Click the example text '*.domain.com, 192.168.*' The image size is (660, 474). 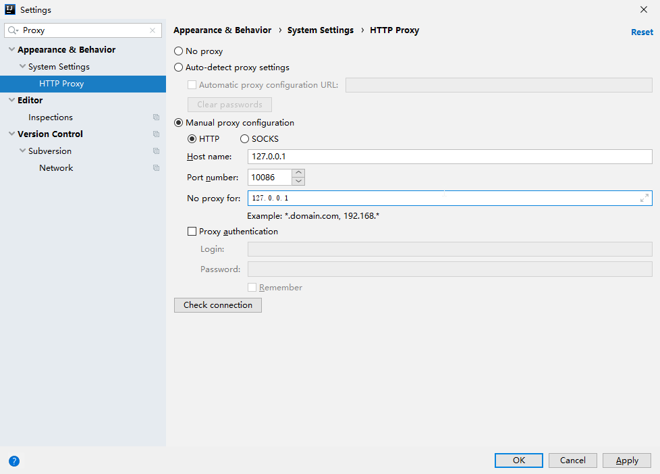332,216
